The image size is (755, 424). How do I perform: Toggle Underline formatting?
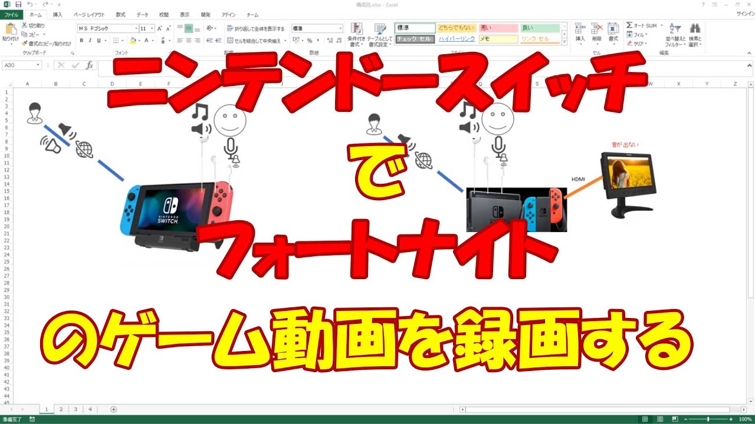tap(98, 41)
